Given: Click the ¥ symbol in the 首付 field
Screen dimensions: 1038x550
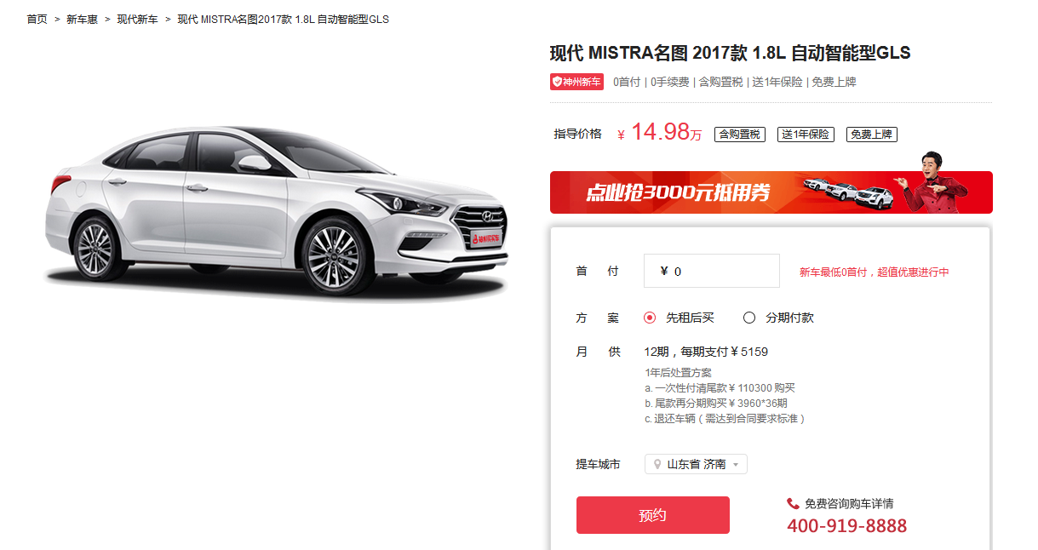Looking at the screenshot, I should pos(663,272).
